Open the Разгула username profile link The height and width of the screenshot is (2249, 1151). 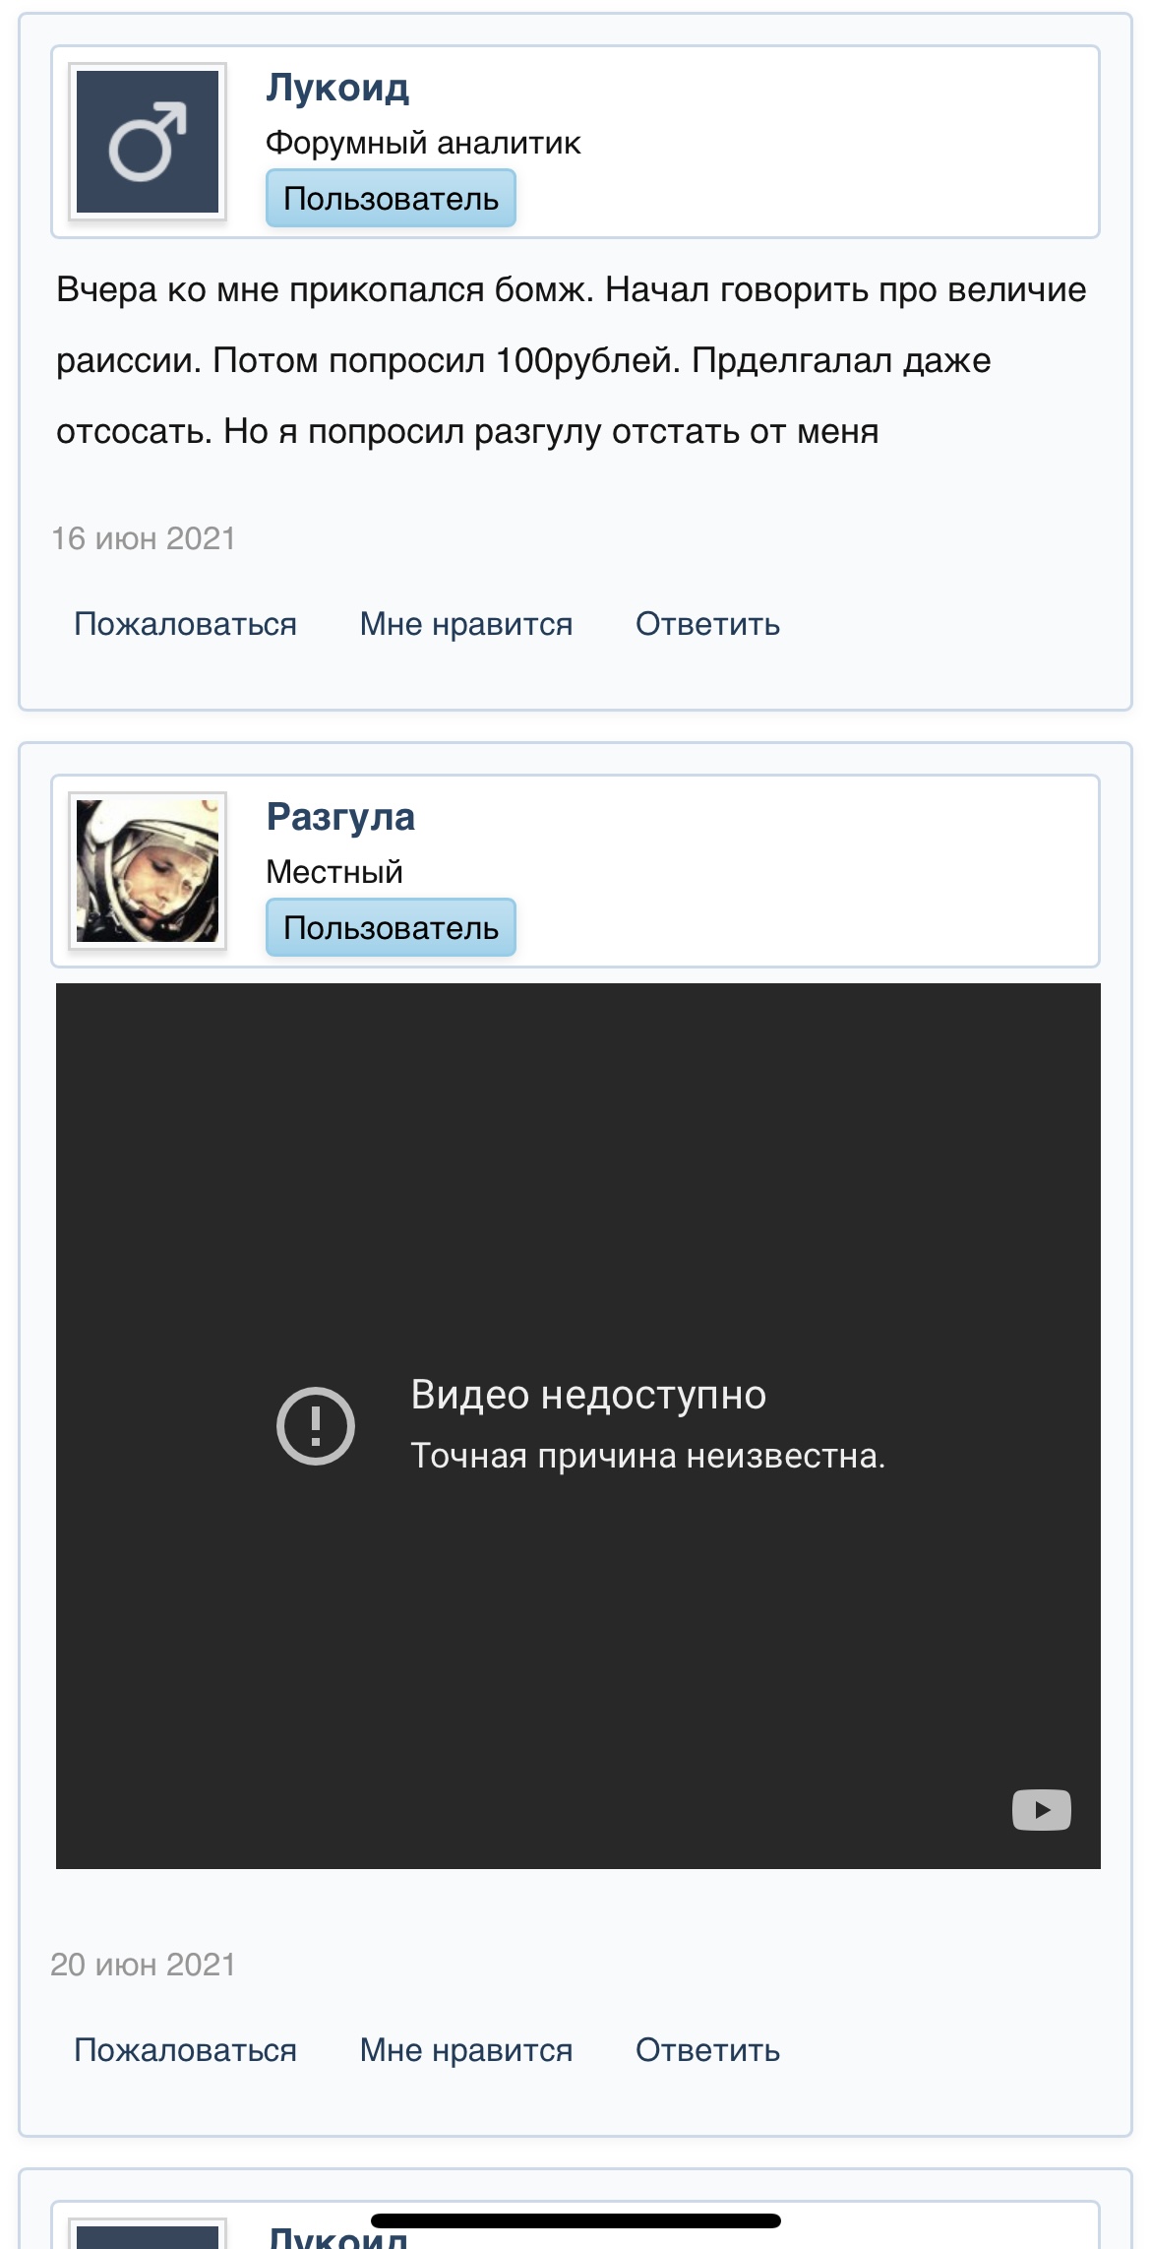coord(340,817)
